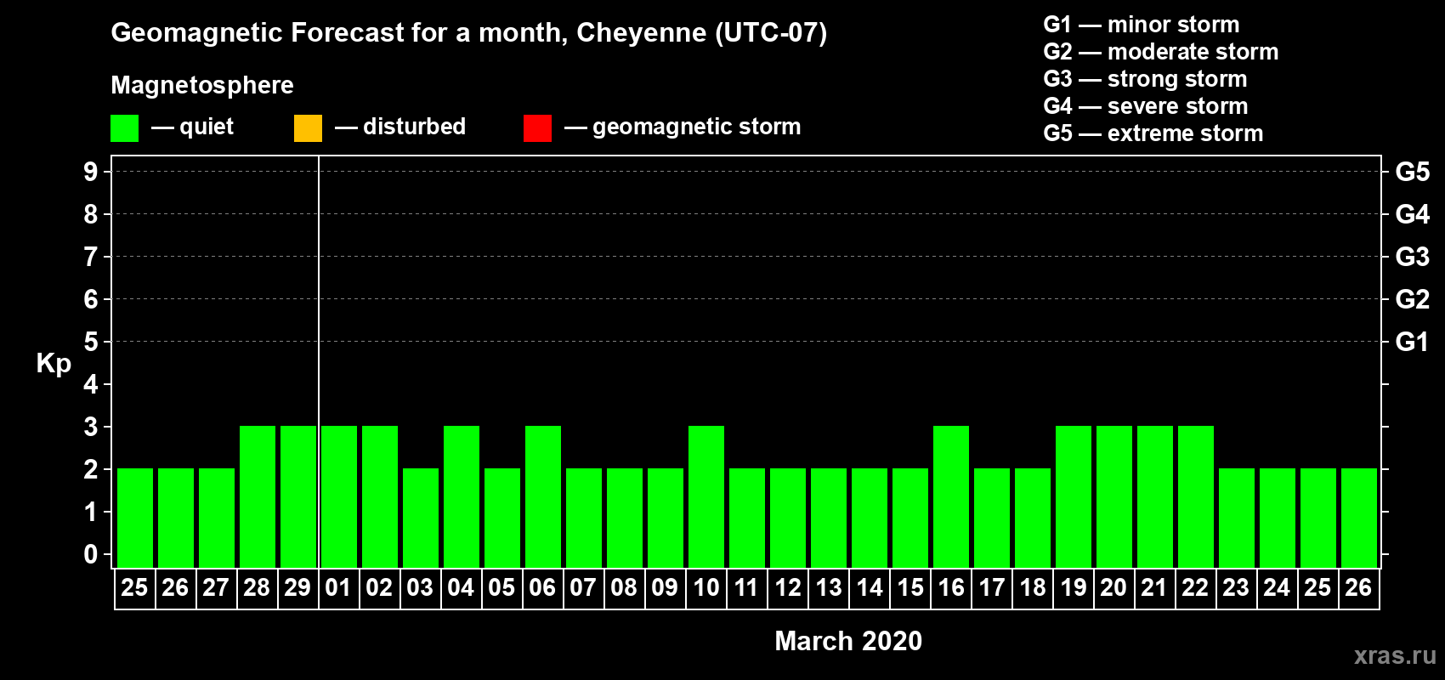1445x680 pixels.
Task: Click the orange disturbed legend swatch
Action: 308,128
